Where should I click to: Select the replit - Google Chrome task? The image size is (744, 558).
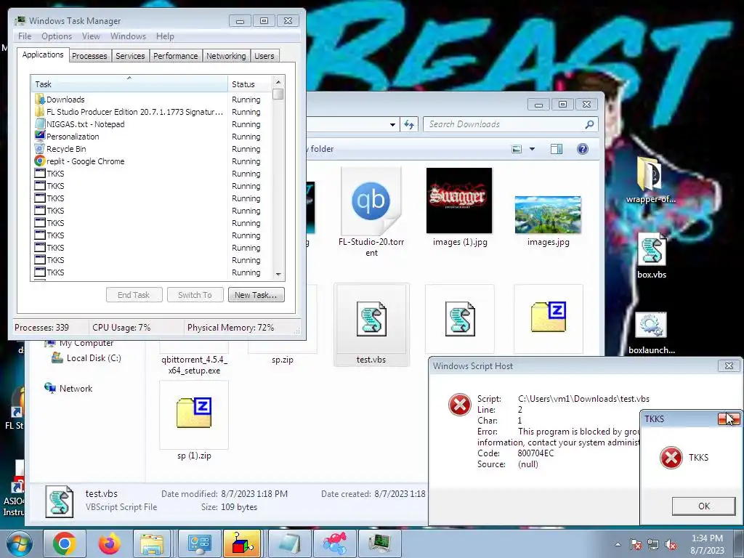coord(152,161)
